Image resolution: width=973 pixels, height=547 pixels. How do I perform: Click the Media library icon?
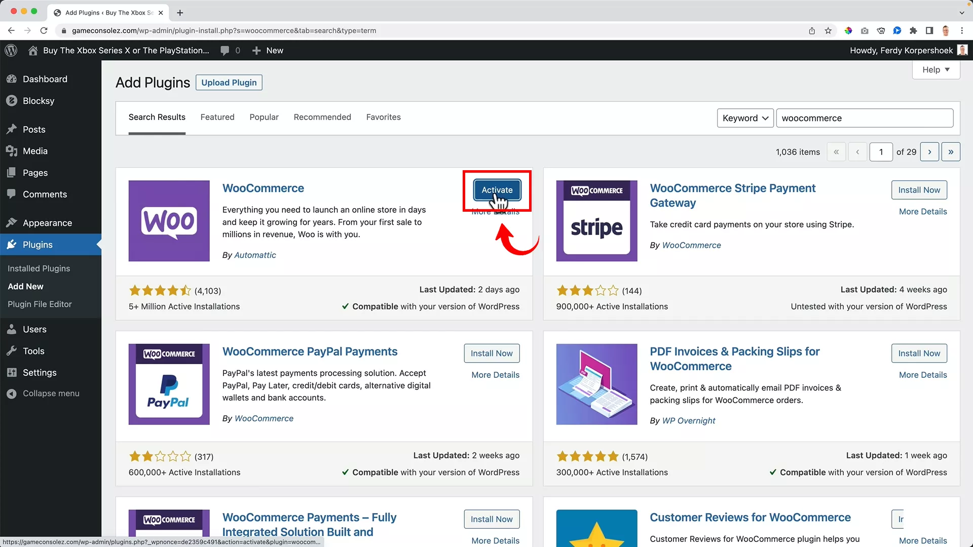(12, 151)
